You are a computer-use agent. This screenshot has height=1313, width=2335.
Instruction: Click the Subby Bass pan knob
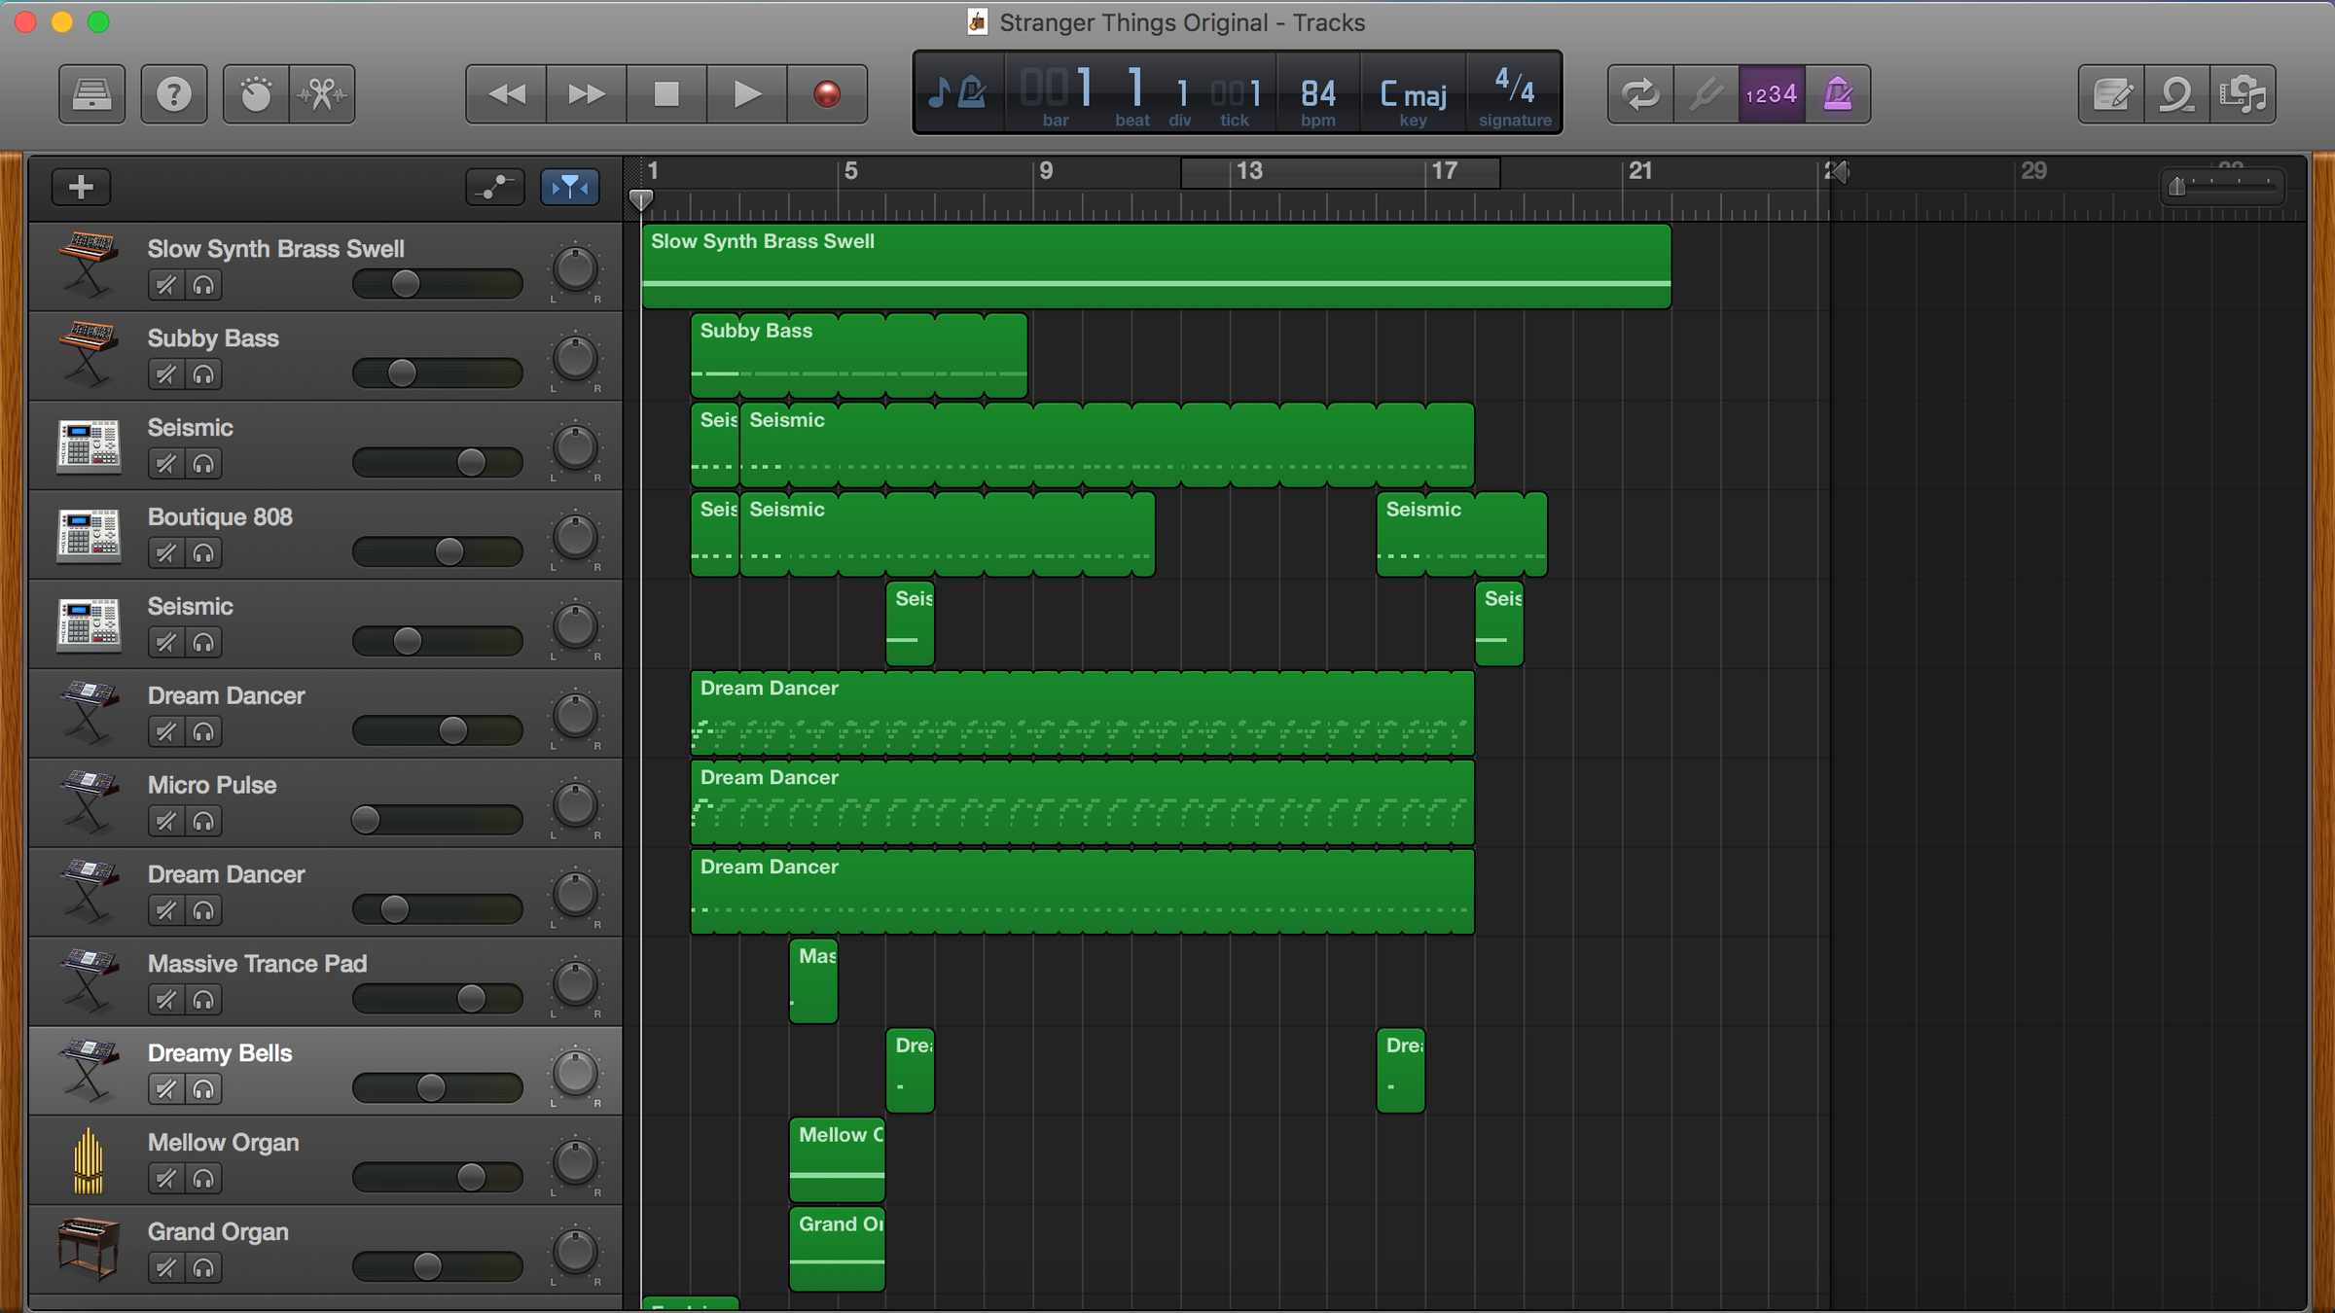tap(575, 359)
